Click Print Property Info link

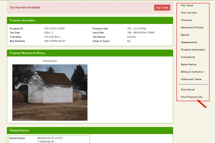[x=192, y=97]
